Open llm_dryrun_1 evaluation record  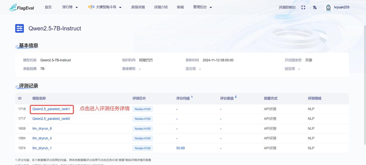(x=42, y=148)
